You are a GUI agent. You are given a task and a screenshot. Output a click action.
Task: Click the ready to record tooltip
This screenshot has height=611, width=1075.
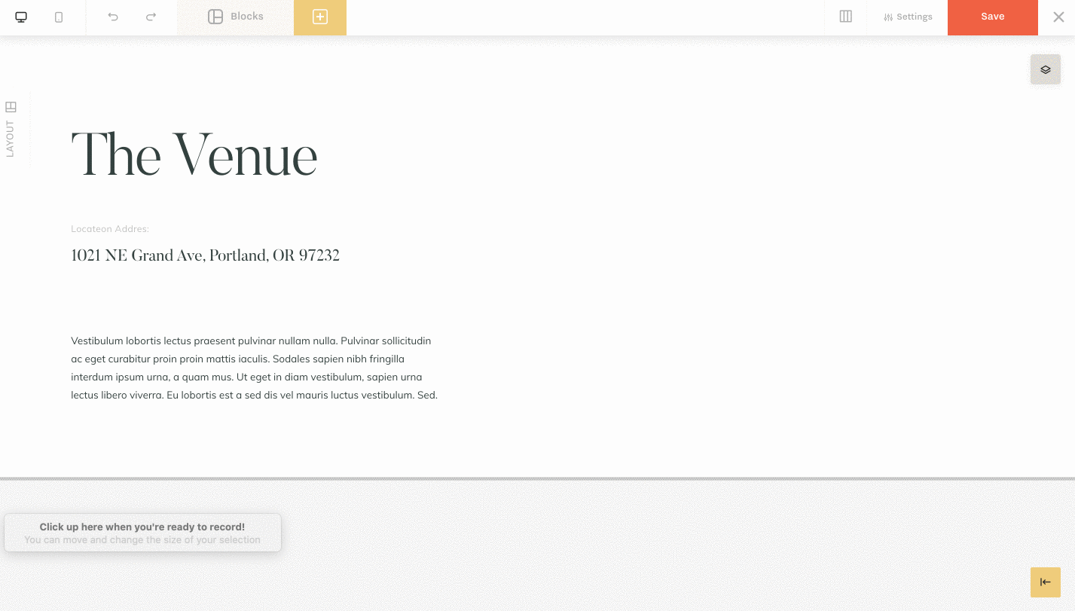pos(142,533)
